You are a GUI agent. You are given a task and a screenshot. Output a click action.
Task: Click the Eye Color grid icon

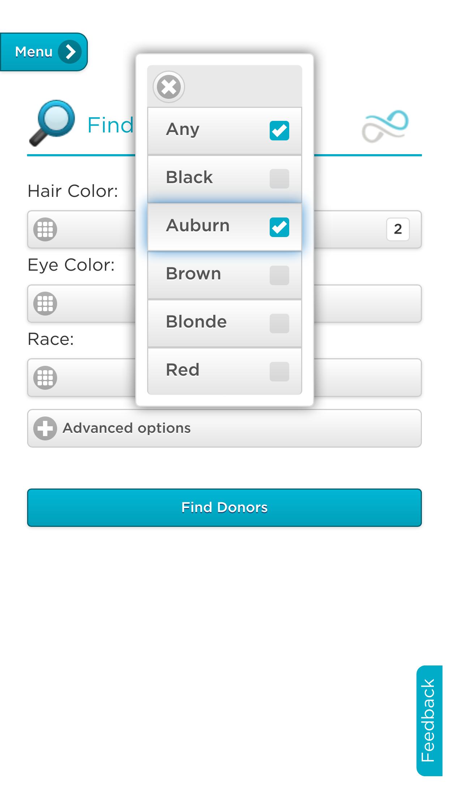coord(45,304)
